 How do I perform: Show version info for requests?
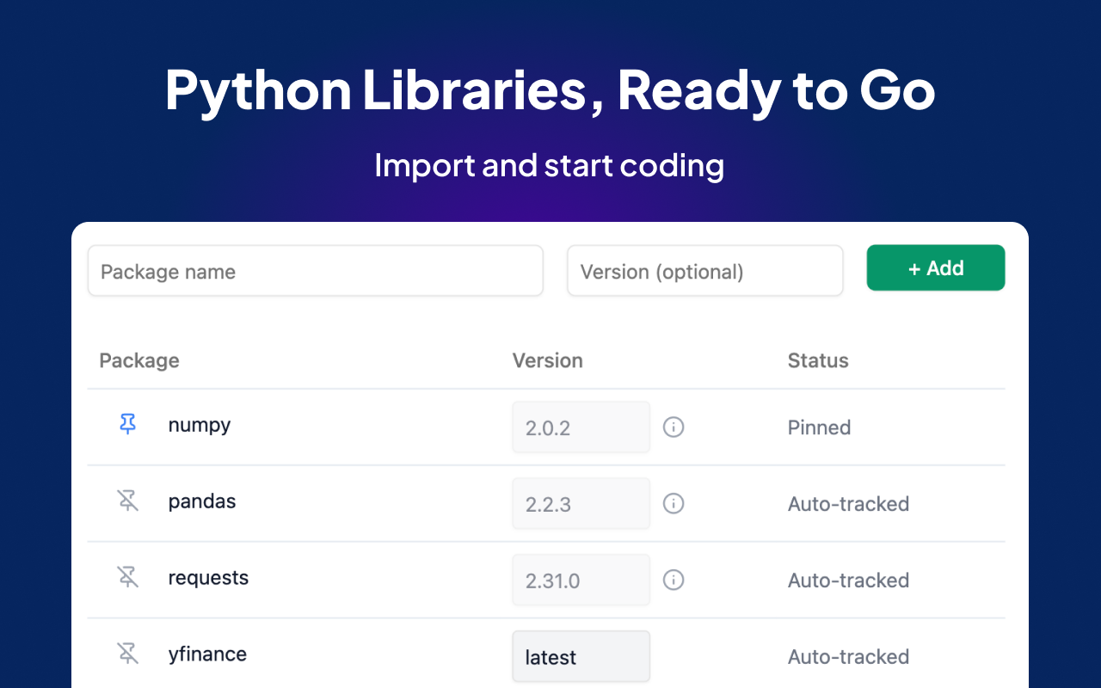click(x=674, y=580)
